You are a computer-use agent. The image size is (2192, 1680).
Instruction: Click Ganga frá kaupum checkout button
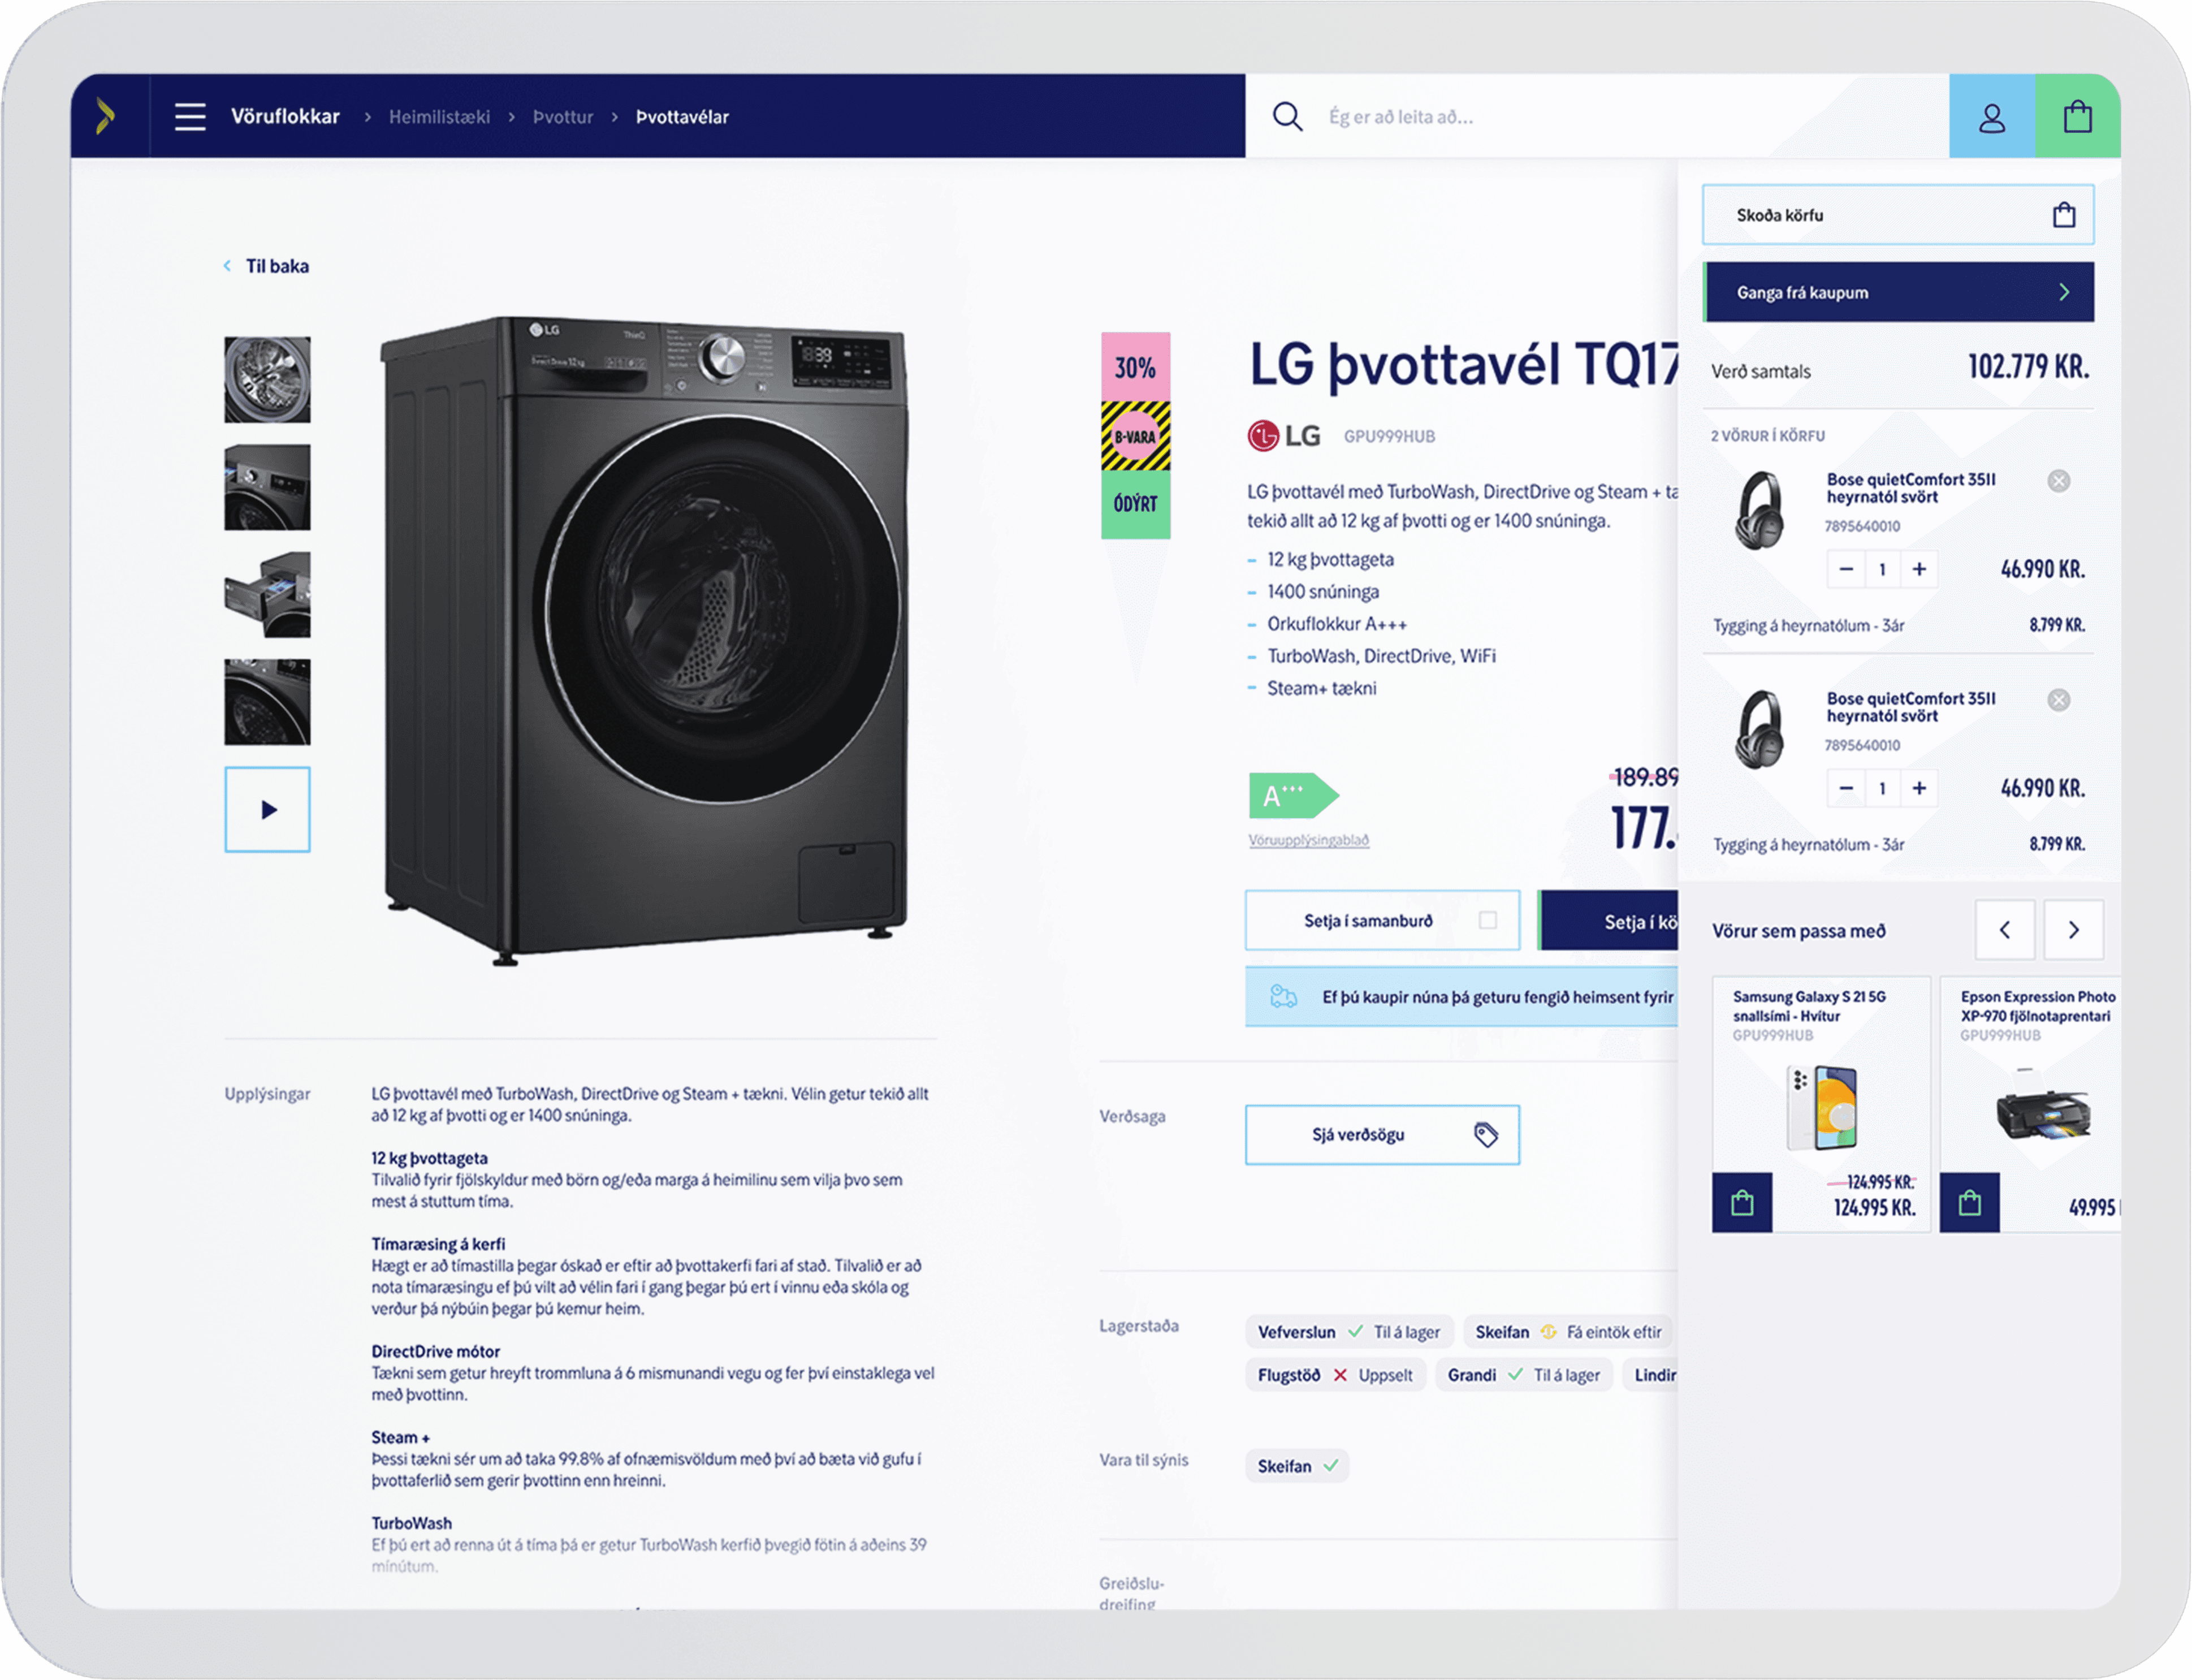coord(1898,292)
